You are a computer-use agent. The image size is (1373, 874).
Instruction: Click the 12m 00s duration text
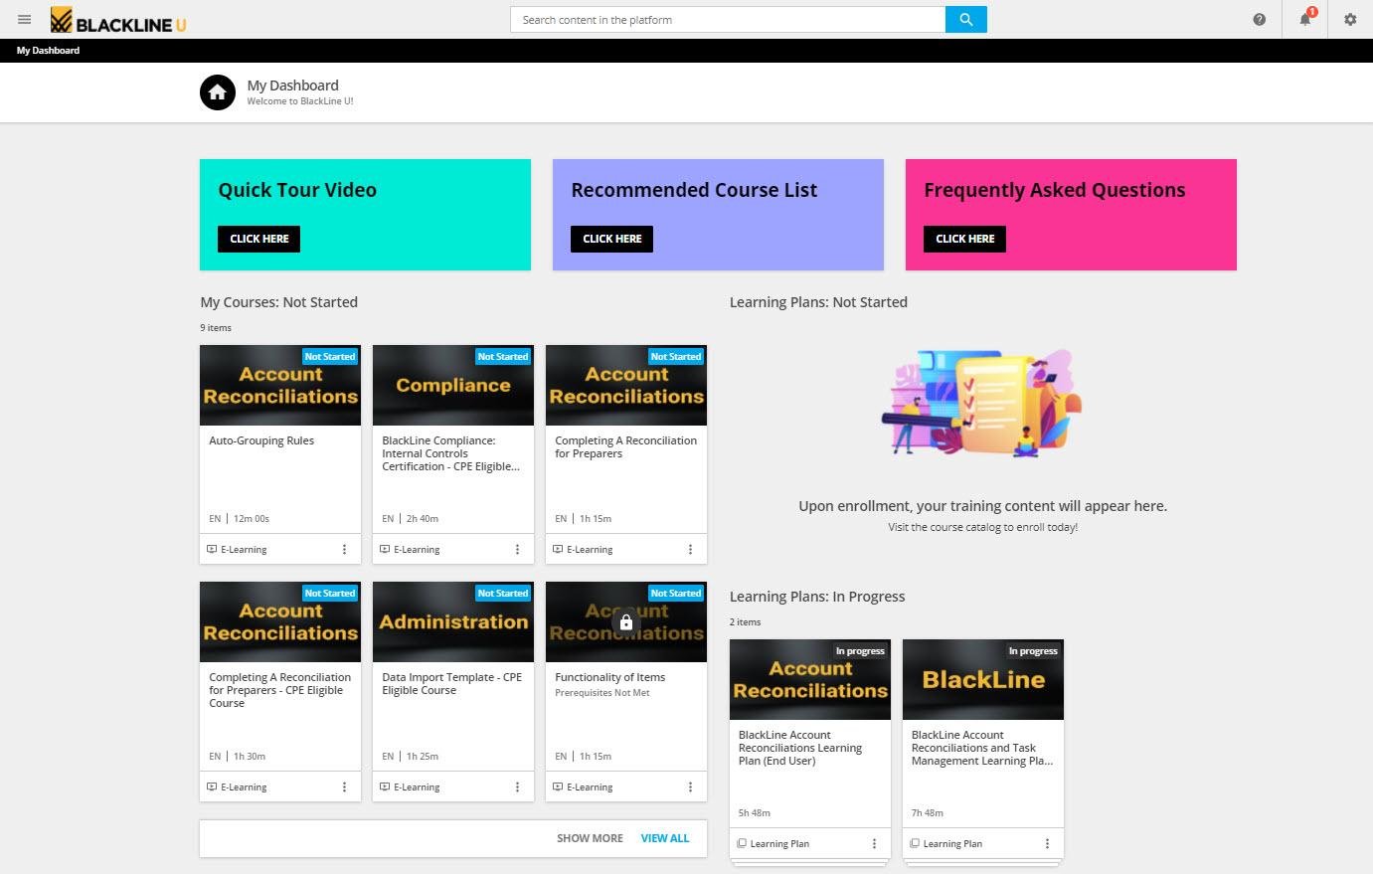point(252,519)
